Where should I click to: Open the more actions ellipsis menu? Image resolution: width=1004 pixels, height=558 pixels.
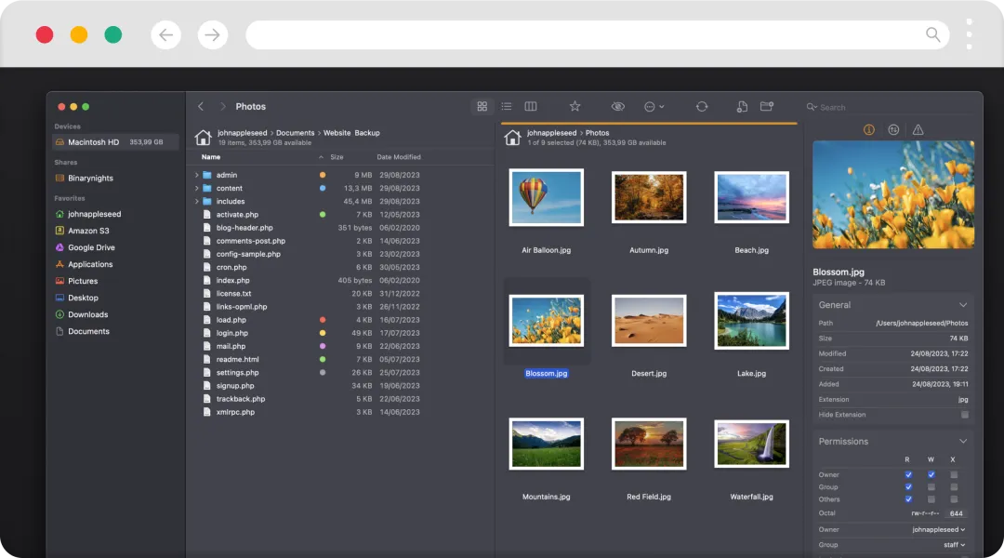[x=654, y=106]
